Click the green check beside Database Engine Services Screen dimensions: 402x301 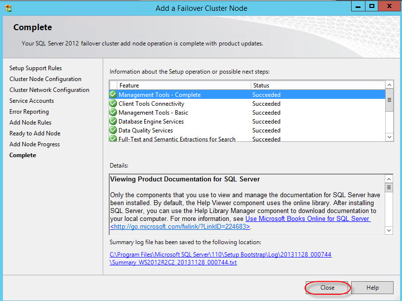[x=114, y=122]
